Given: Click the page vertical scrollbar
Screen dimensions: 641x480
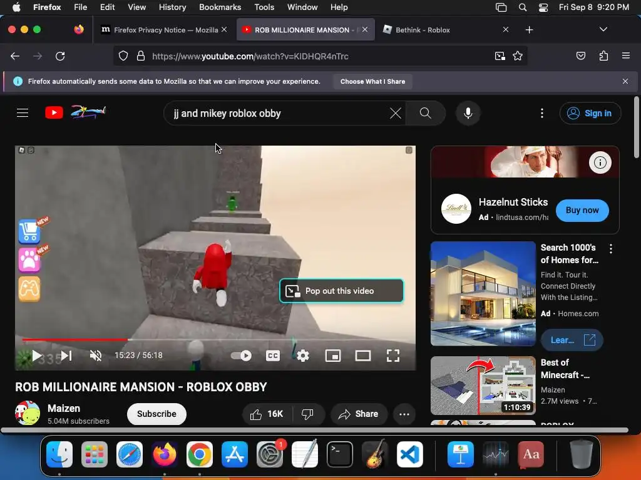Looking at the screenshot, I should (x=636, y=127).
